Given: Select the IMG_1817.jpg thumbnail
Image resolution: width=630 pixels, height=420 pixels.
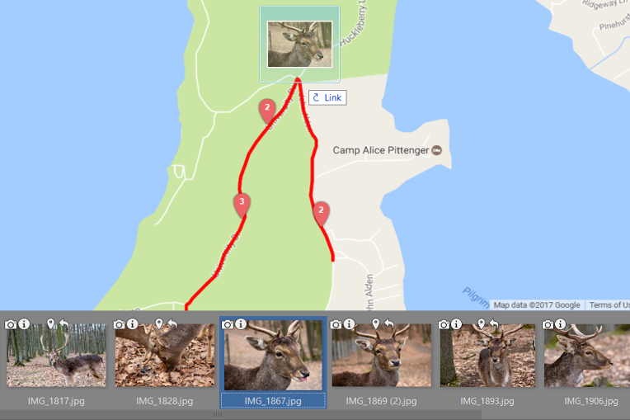Looking at the screenshot, I should click(56, 356).
